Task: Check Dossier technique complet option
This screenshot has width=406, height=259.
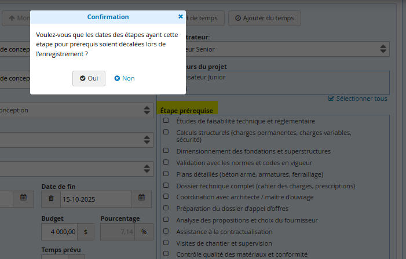Action: pyautogui.click(x=166, y=185)
